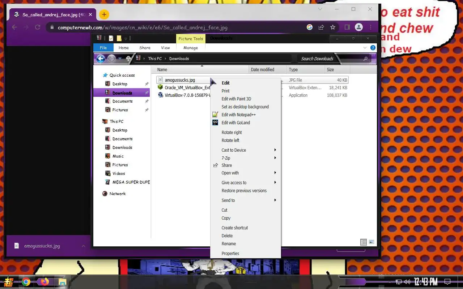
Task: Expand the Explorer ribbon chevron
Action: (365, 48)
